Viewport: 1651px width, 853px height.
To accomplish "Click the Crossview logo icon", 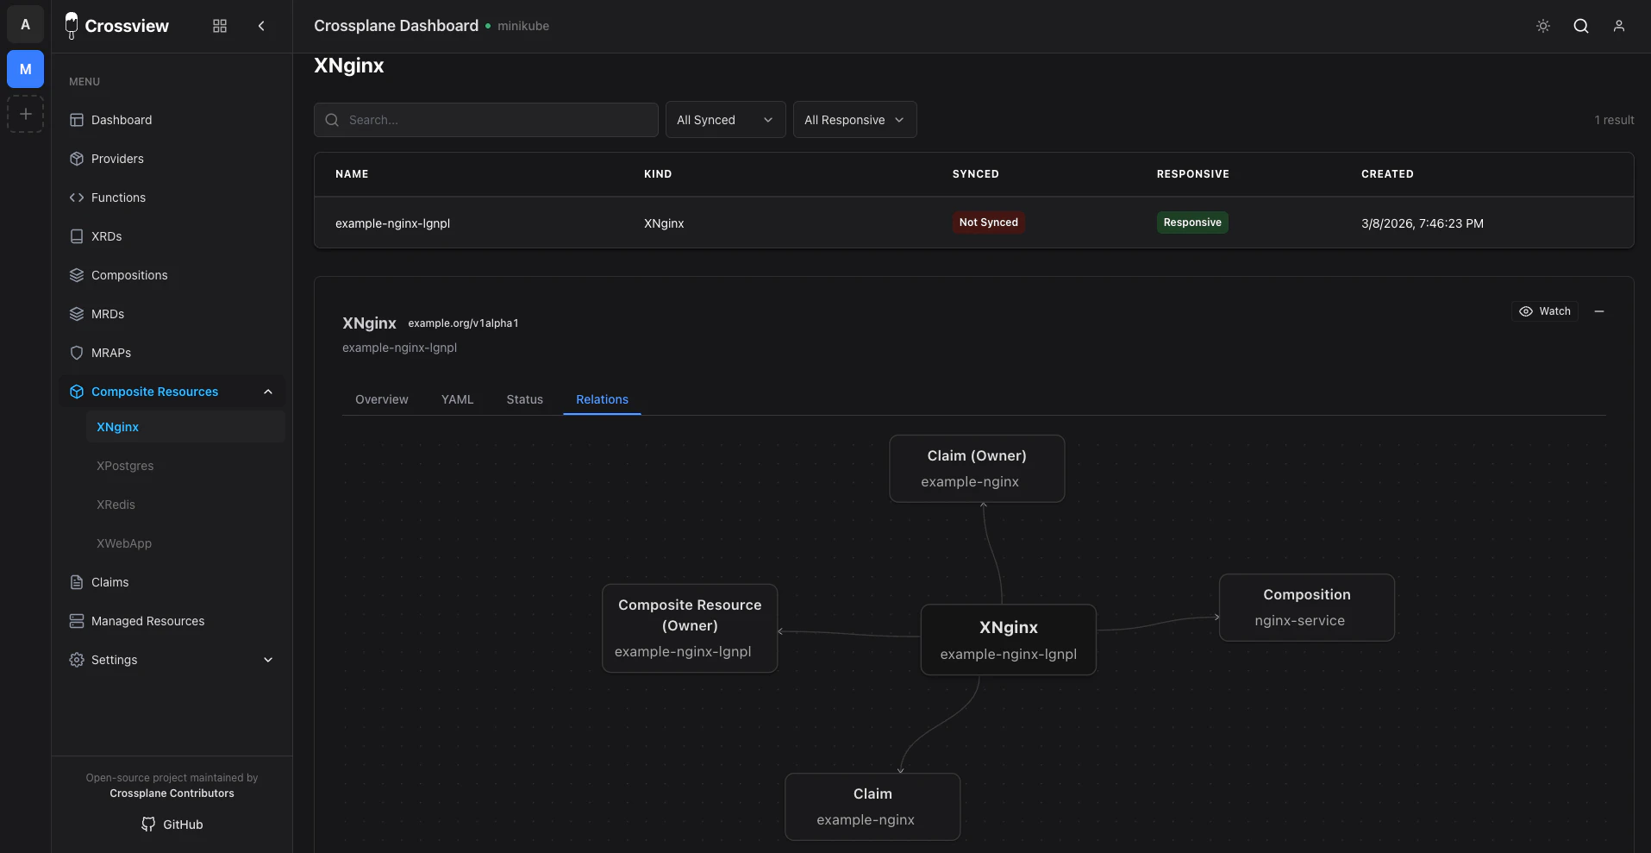I will (x=72, y=26).
